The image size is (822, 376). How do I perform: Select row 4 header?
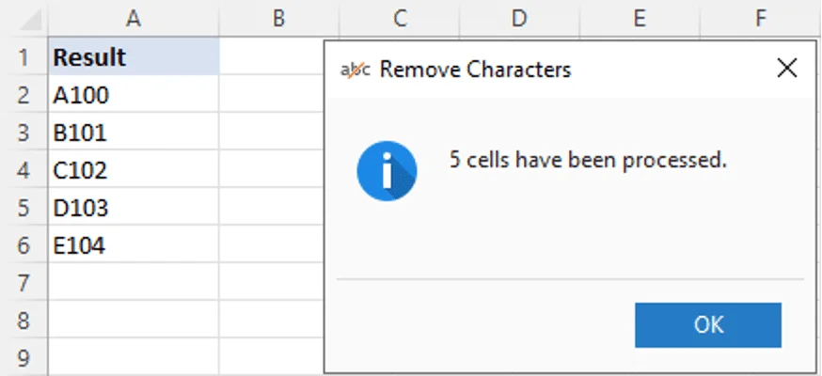pos(24,170)
